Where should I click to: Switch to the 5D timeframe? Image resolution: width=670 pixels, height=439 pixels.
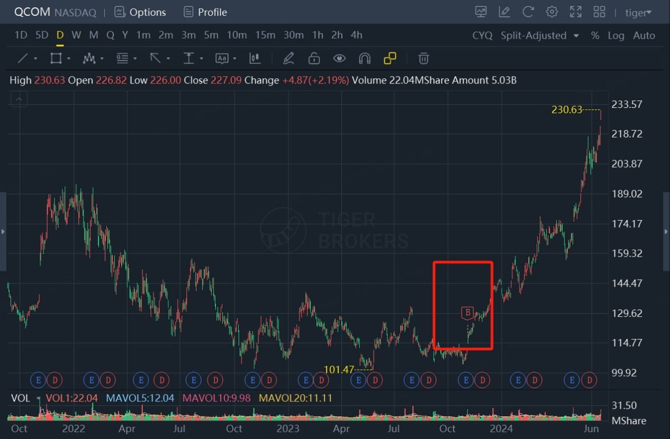pos(42,35)
